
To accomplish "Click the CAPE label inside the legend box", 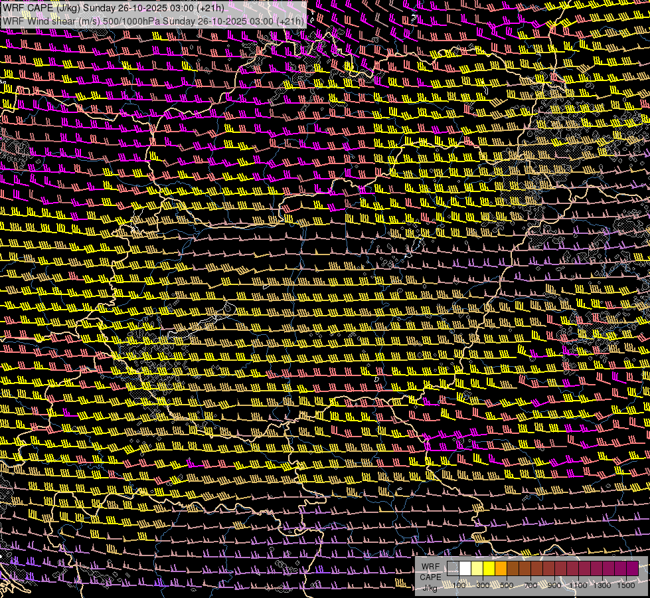I will point(431,577).
